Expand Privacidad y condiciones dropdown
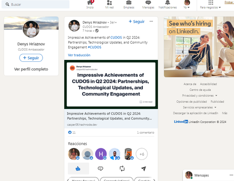234x181 pixels. tap(199, 95)
